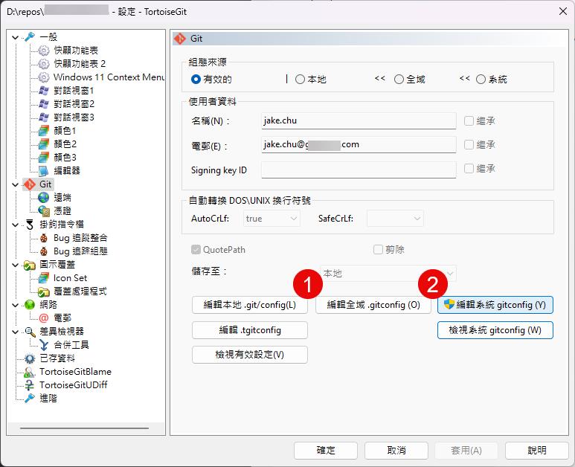
Task: Click the window icon beside 對話視窗1
Action: pos(44,91)
